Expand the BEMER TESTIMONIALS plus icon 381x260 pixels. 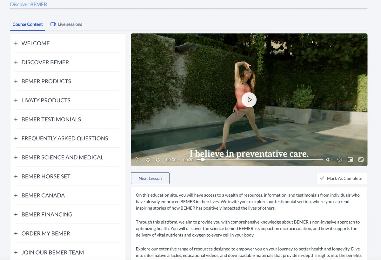16,119
